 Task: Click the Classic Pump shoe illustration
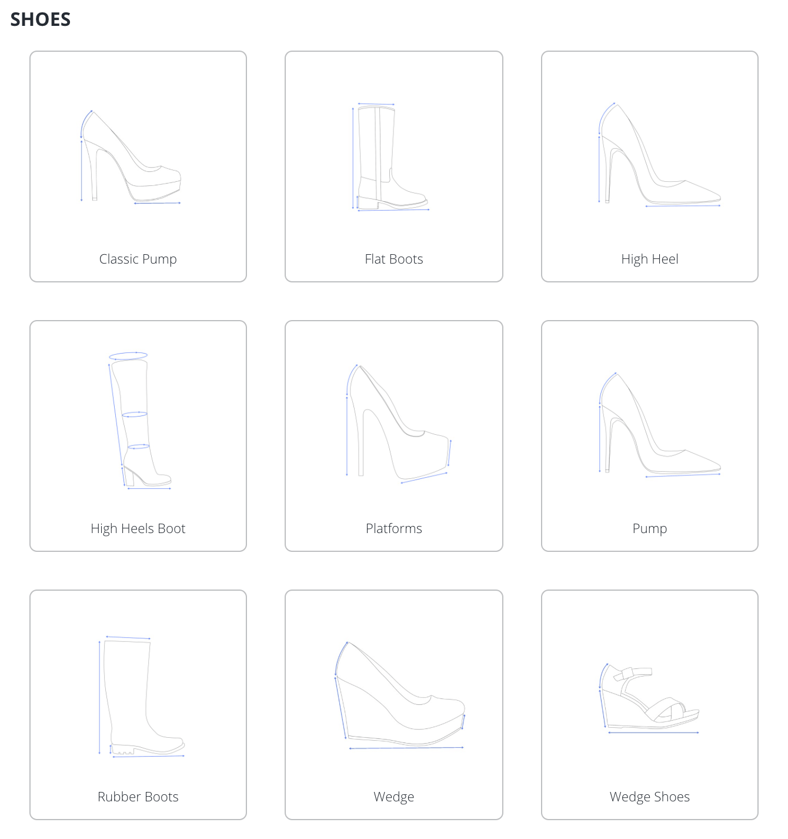(x=131, y=157)
